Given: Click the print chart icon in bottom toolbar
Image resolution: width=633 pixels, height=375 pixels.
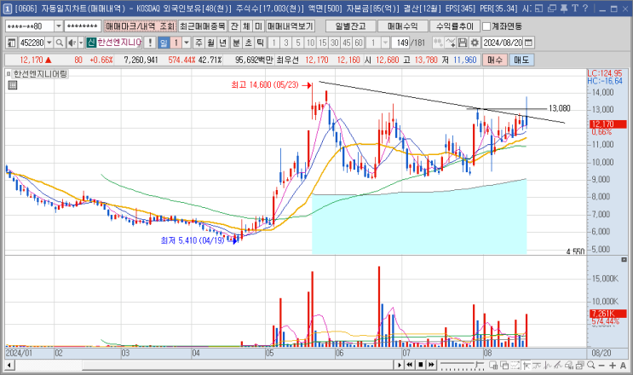Looking at the screenshot, I should pos(579,366).
